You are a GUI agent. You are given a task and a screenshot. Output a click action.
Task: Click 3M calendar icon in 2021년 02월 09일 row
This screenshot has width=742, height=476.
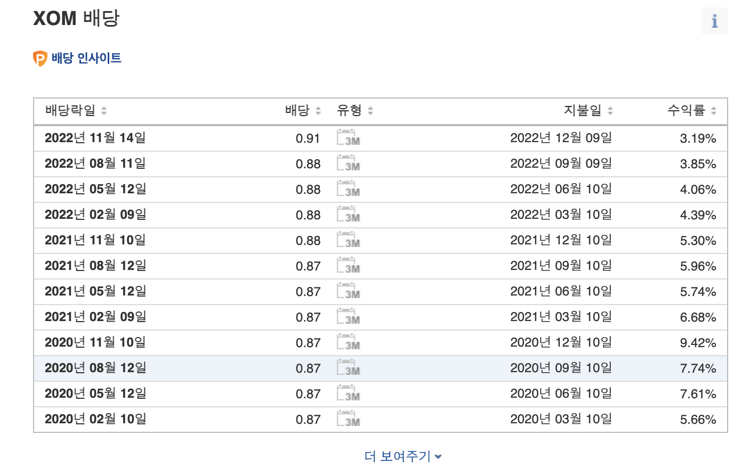[348, 316]
